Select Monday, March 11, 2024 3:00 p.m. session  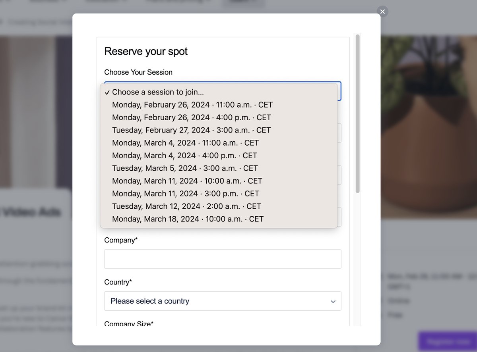coord(219,194)
